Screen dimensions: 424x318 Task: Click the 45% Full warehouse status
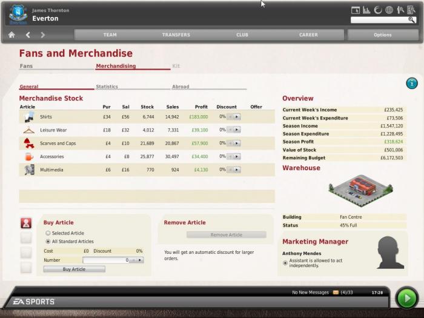[348, 225]
